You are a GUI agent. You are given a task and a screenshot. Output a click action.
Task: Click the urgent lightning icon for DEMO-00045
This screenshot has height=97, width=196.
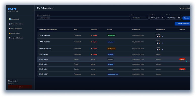[92, 55]
